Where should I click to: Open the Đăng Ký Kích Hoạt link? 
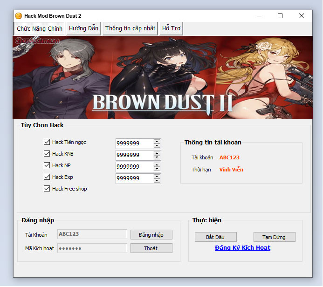(x=242, y=248)
